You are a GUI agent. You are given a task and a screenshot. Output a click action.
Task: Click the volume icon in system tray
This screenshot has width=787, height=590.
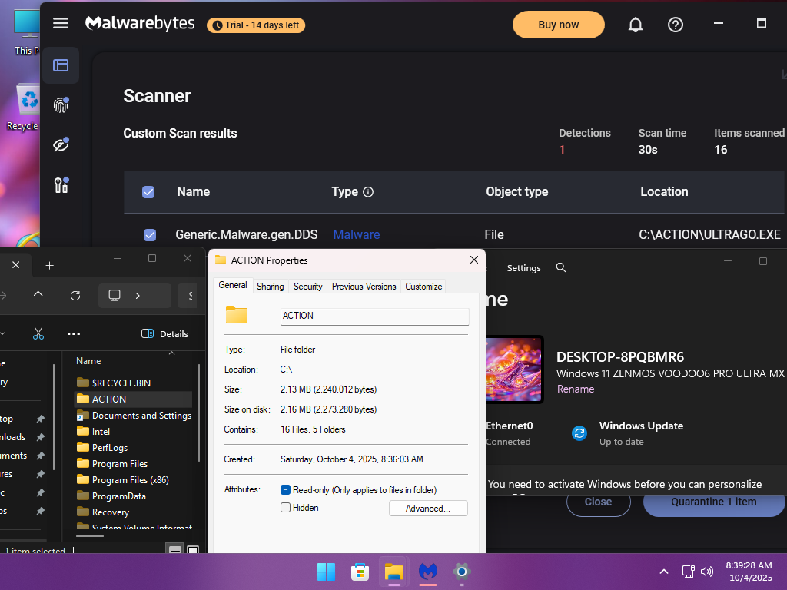tap(707, 572)
